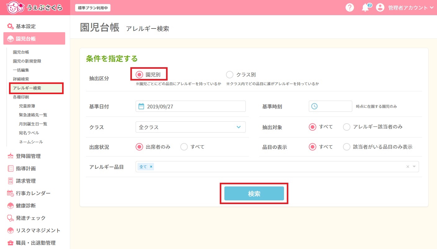
Task: Open ネームシール print page
Action: click(x=31, y=142)
